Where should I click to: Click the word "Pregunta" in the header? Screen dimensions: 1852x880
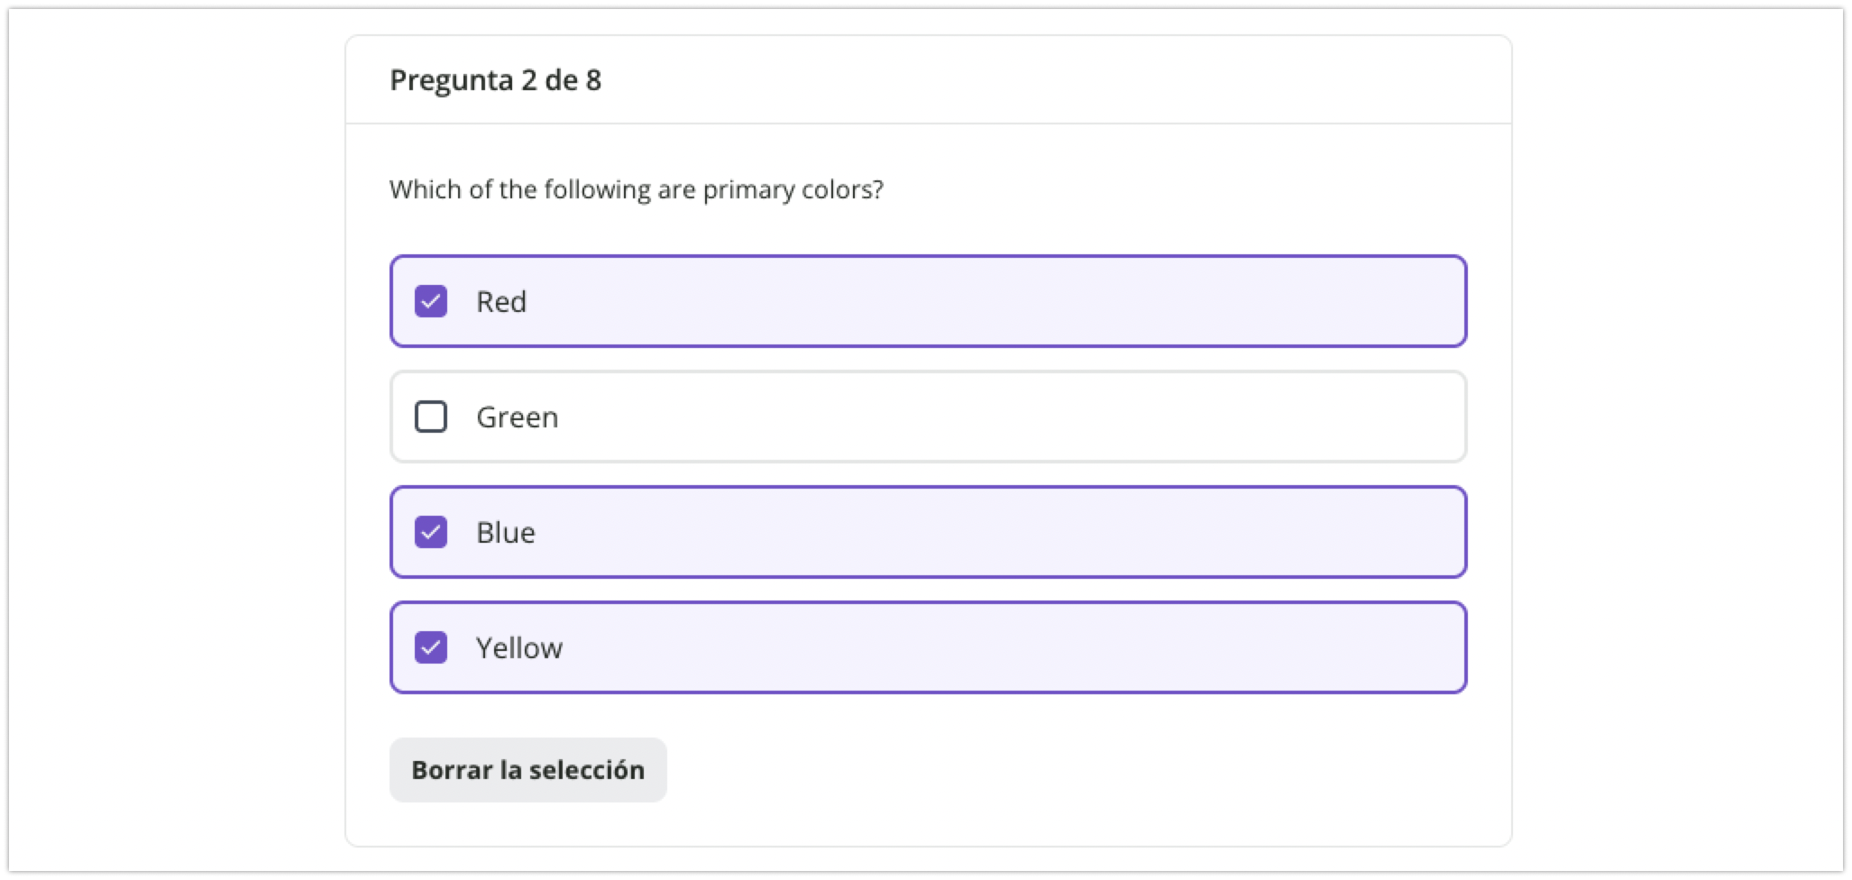[451, 80]
